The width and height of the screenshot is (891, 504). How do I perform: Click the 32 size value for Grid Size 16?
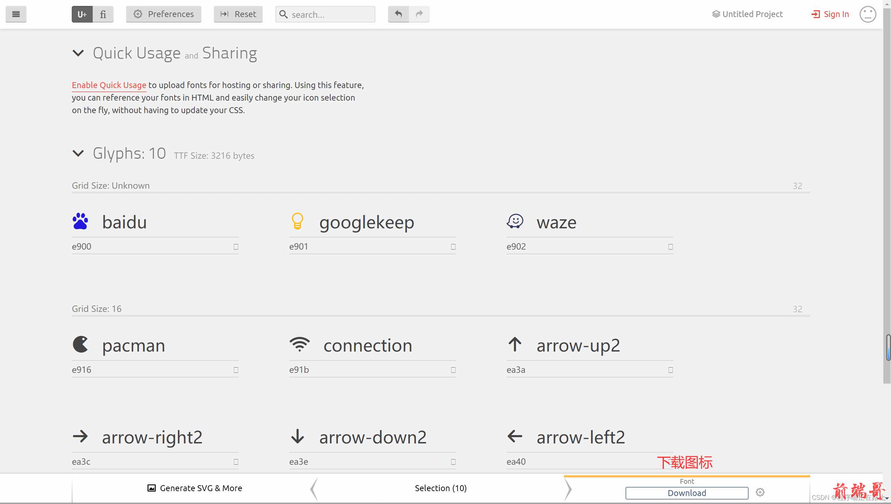pos(797,309)
